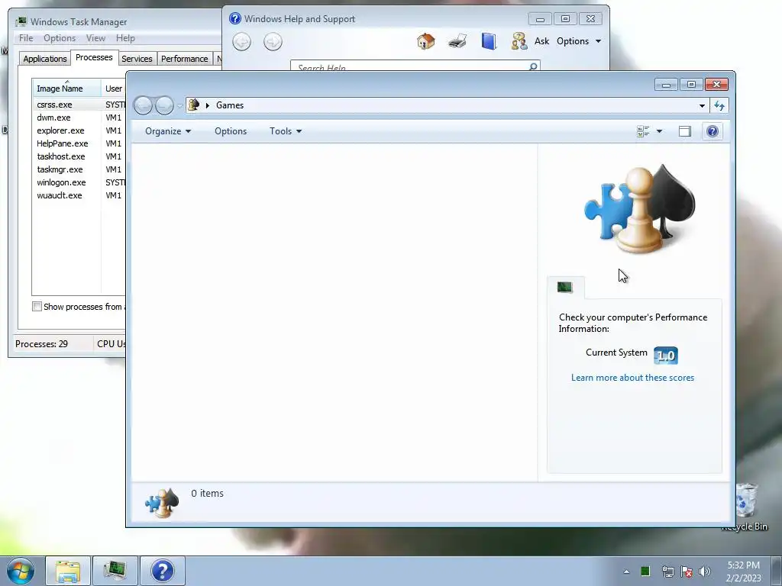Click the 1.0 system score badge
Viewport: 782px width, 586px height.
[x=665, y=356]
